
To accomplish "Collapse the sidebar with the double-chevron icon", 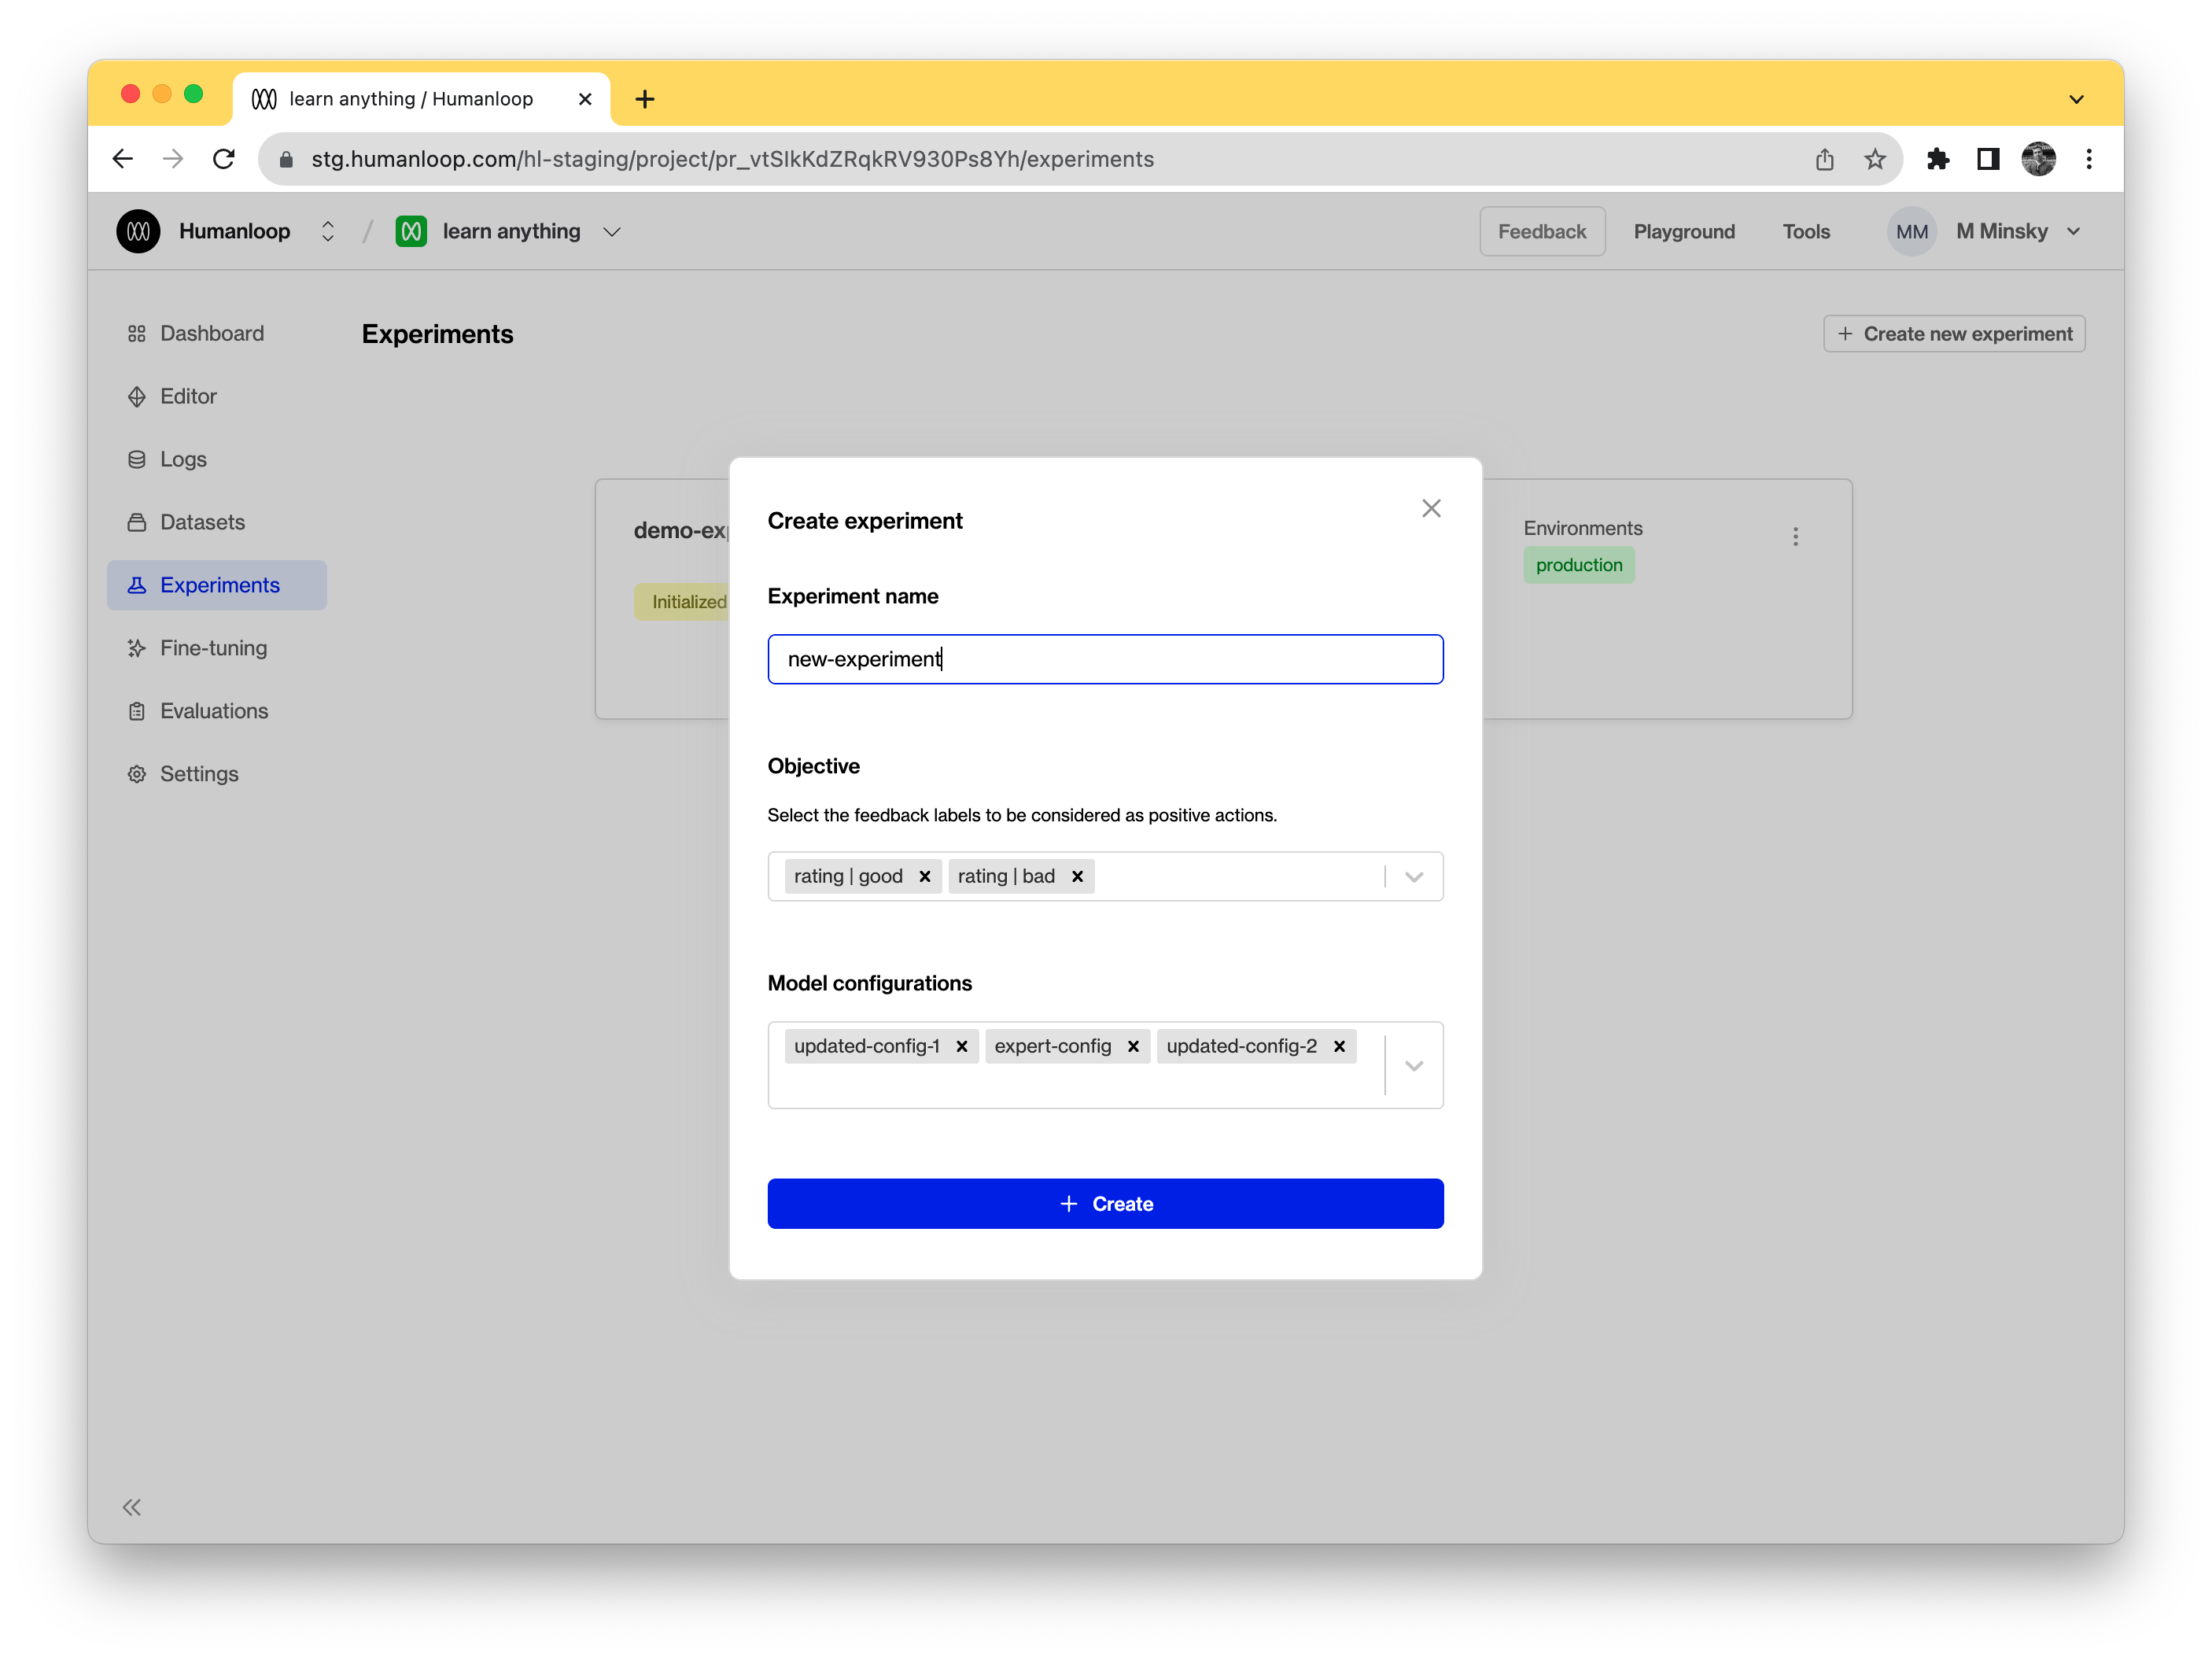I will coord(131,1507).
